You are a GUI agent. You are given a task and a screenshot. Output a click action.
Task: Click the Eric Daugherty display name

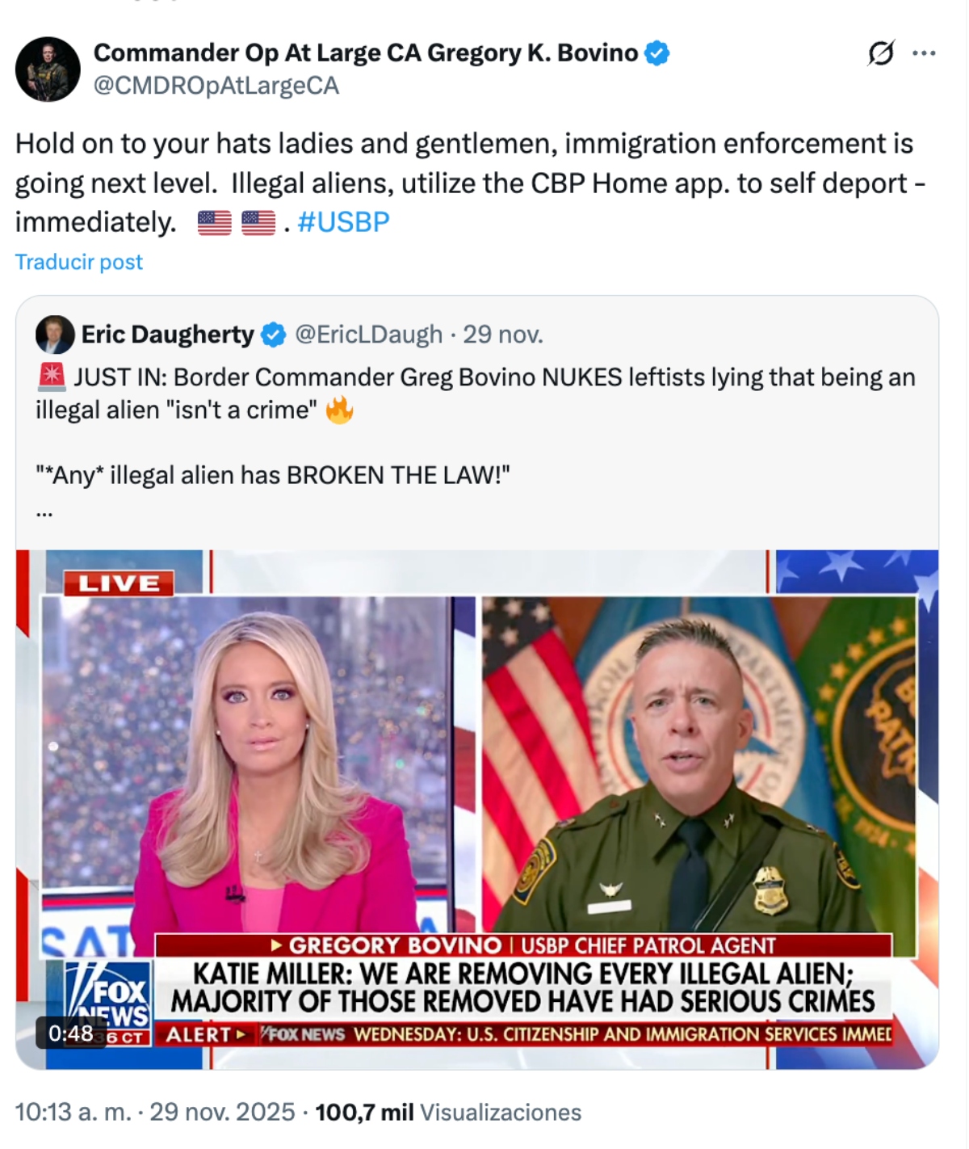(x=167, y=335)
